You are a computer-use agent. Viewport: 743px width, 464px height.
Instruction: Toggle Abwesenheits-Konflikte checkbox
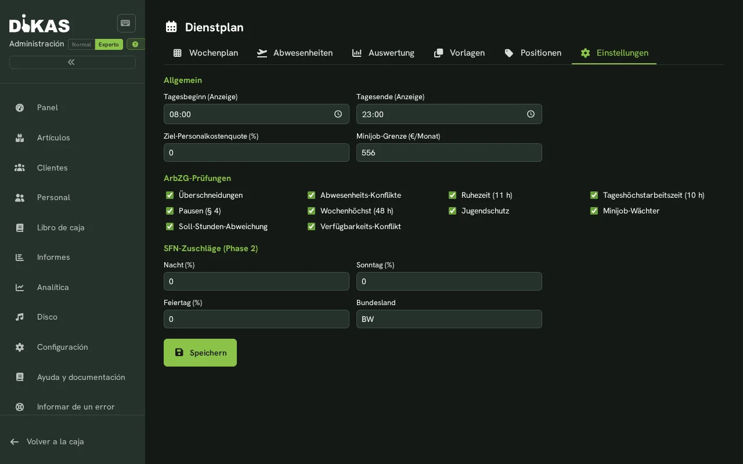point(311,195)
